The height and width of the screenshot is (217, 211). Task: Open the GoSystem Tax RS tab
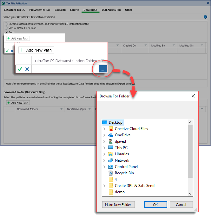pos(14,10)
